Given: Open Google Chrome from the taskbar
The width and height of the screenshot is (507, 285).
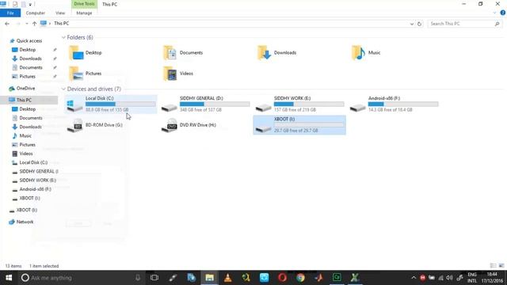Looking at the screenshot, I should pos(300,278).
